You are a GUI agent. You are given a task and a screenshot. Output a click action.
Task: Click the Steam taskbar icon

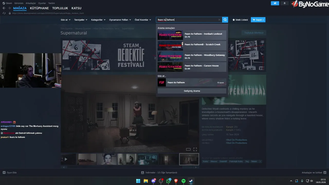(x=191, y=181)
